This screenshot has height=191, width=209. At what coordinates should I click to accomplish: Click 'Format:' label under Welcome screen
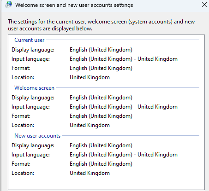tap(21, 116)
